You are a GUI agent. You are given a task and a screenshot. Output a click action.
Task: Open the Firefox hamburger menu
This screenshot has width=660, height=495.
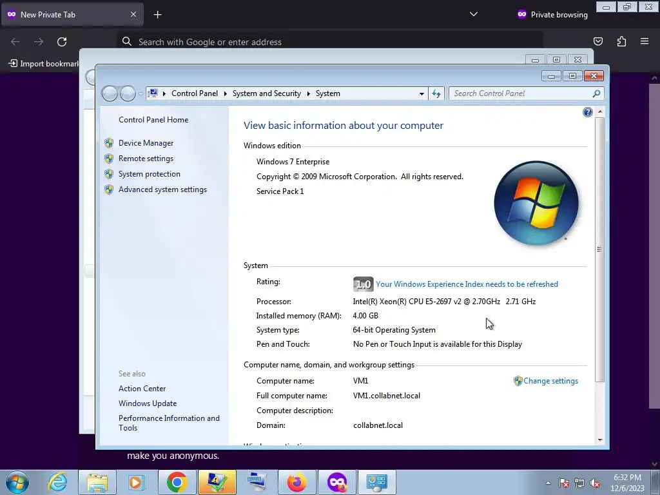(x=645, y=41)
